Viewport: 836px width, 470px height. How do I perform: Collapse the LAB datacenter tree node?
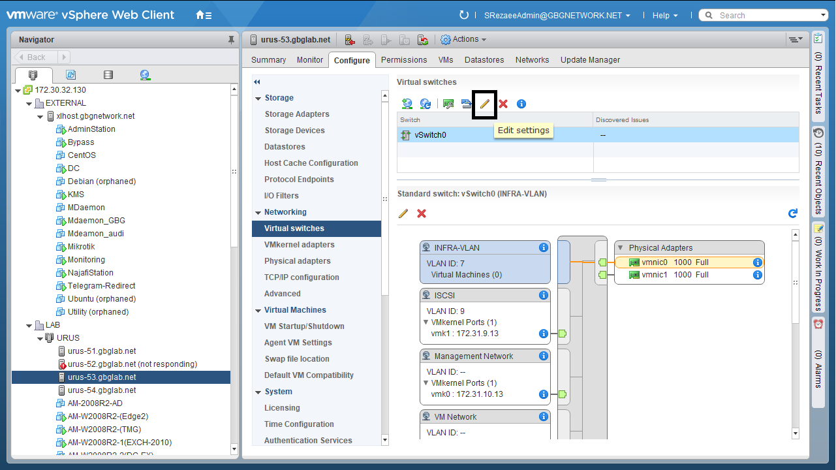[29, 325]
